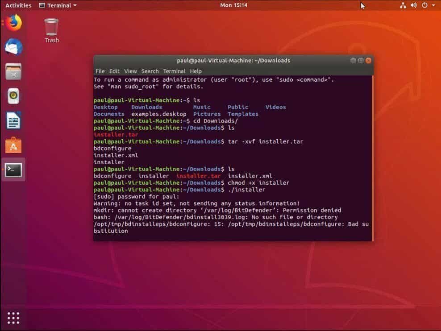This screenshot has width=441, height=331.
Task: Open the power icon in top bar
Action: pyautogui.click(x=424, y=5)
